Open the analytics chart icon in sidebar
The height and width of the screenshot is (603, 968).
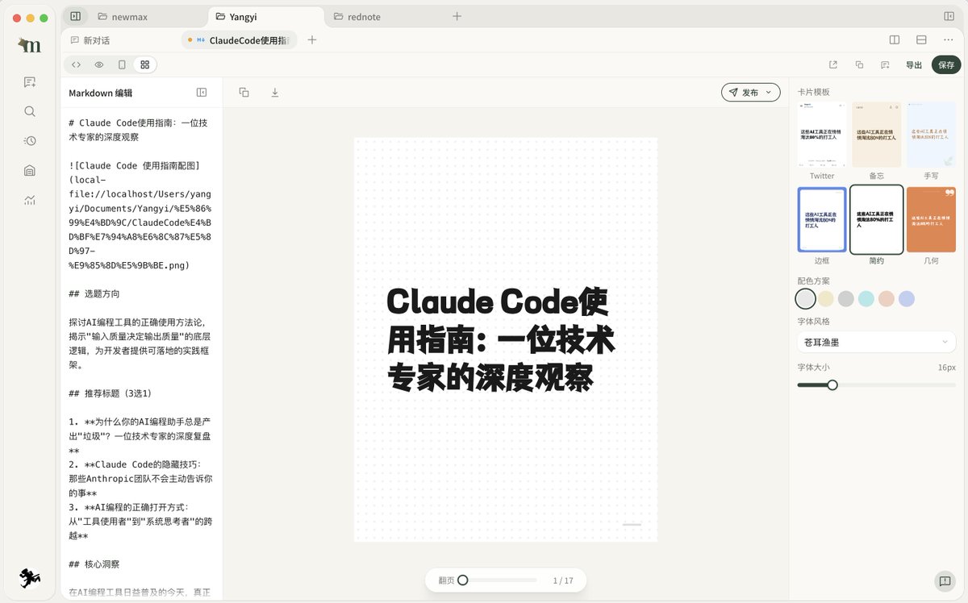[x=30, y=200]
